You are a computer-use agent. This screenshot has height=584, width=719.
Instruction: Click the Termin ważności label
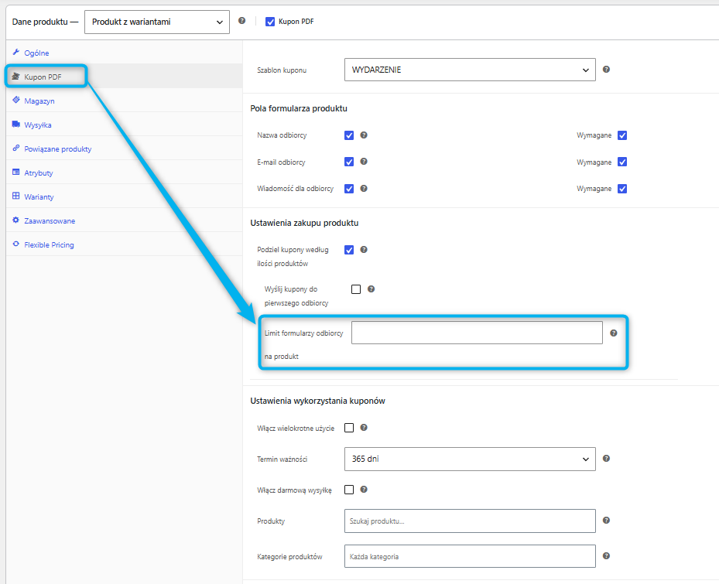point(282,459)
